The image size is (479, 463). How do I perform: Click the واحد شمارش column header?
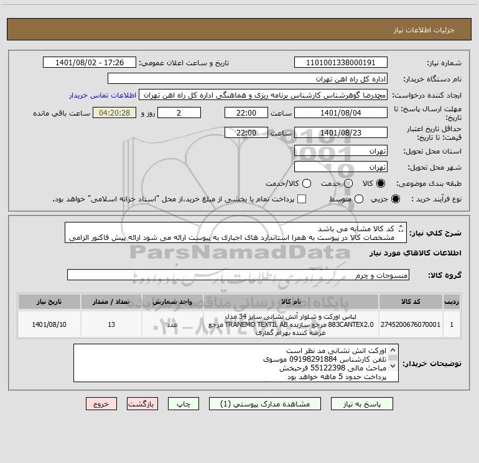[172, 301]
